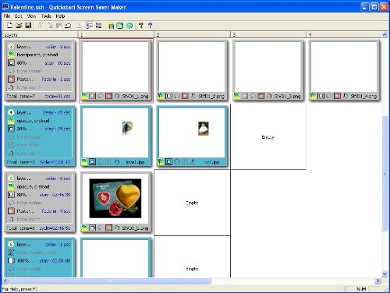Image resolution: width=390 pixels, height=293 pixels.
Task: Click the cyan round disc toolbar icon
Action: [x=129, y=26]
